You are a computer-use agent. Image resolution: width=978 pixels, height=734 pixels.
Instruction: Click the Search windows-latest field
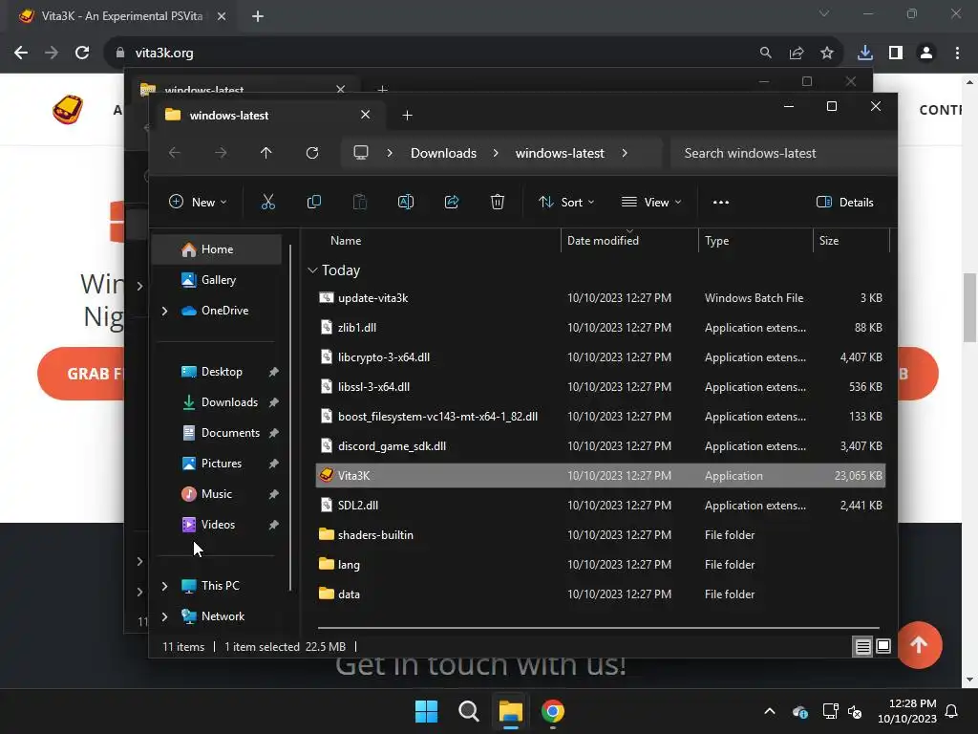783,153
